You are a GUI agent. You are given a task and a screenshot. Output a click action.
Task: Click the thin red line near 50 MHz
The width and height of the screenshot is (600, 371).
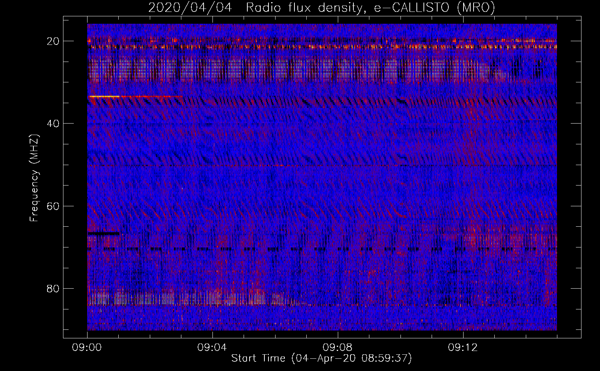click(322, 165)
